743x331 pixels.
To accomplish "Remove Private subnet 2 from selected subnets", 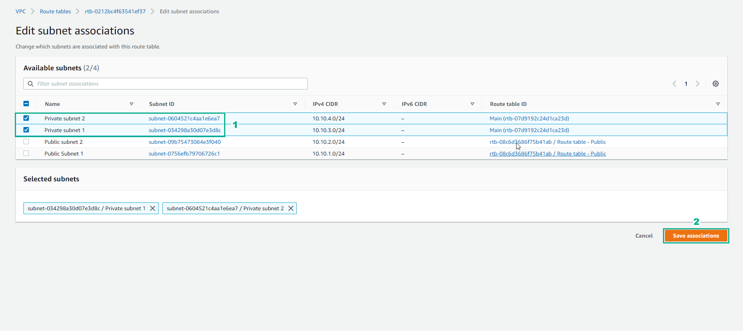I will click(x=291, y=208).
